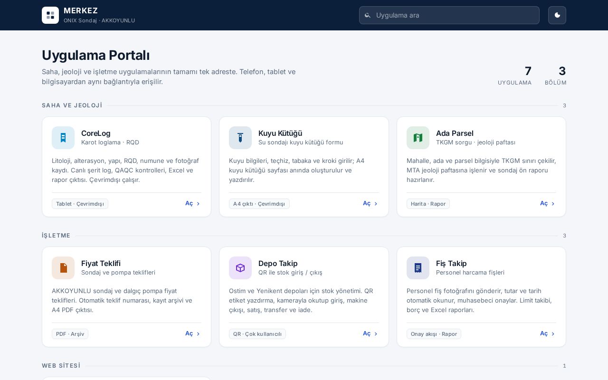Click the Fiyat Teklifi document icon
608x380 pixels.
[63, 268]
